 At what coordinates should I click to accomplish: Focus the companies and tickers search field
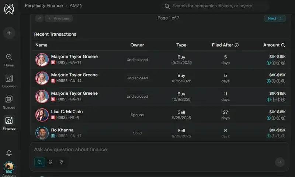[x=215, y=6]
